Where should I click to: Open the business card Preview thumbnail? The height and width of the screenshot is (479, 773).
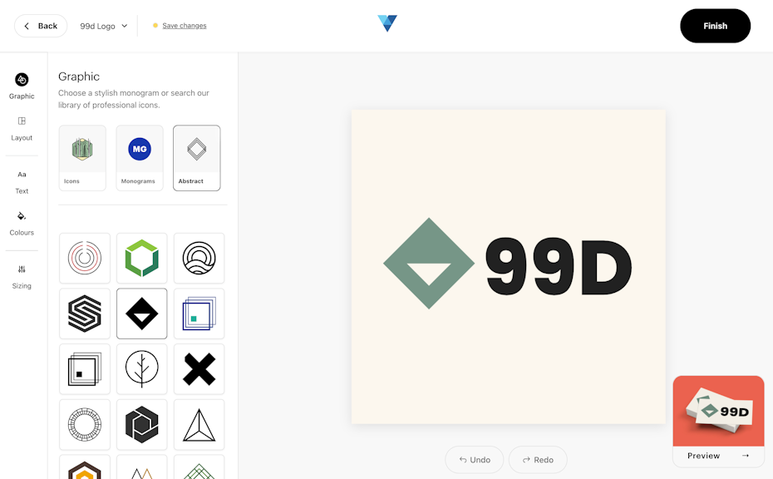click(x=718, y=421)
